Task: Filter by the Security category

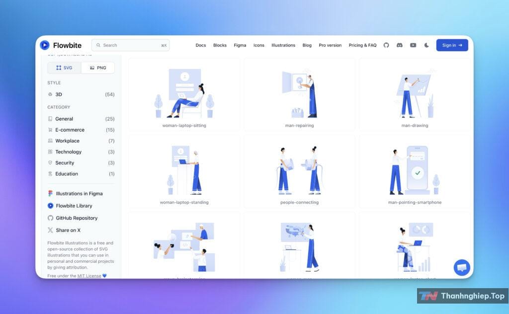Action: click(x=63, y=162)
